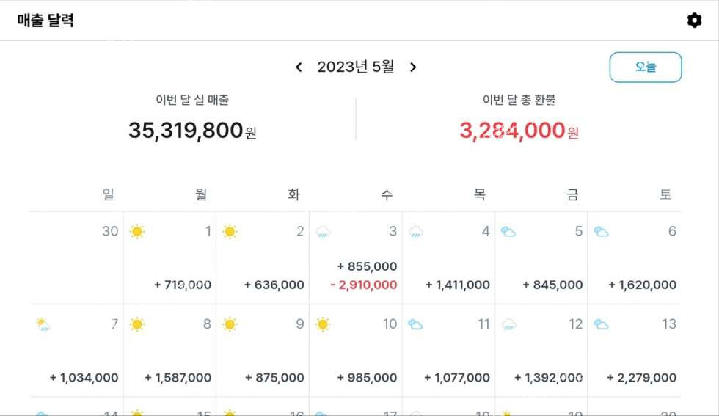
Task: Open May 13 sales +2,279,000
Action: (641, 378)
